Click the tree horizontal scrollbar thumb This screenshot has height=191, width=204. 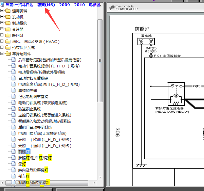[x=47, y=183]
